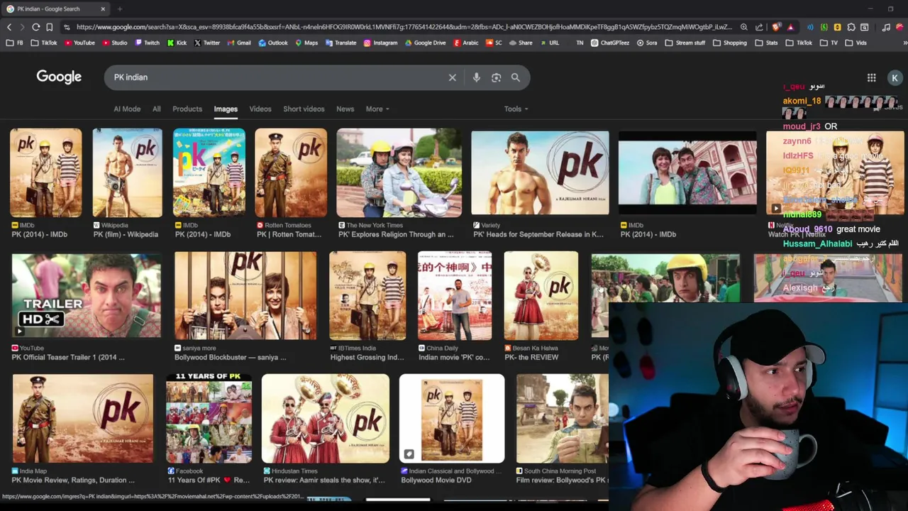This screenshot has height=511, width=908.
Task: Open the Google Drive bookmark
Action: tap(425, 43)
